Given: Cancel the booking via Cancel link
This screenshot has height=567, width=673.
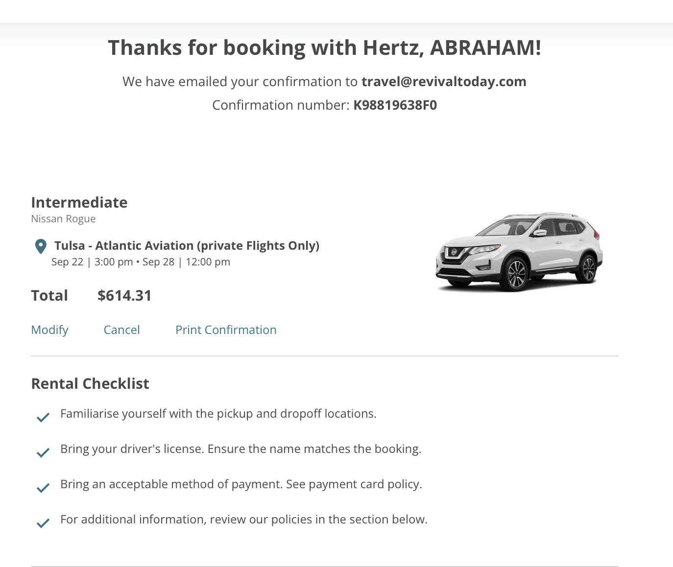Looking at the screenshot, I should pyautogui.click(x=121, y=330).
